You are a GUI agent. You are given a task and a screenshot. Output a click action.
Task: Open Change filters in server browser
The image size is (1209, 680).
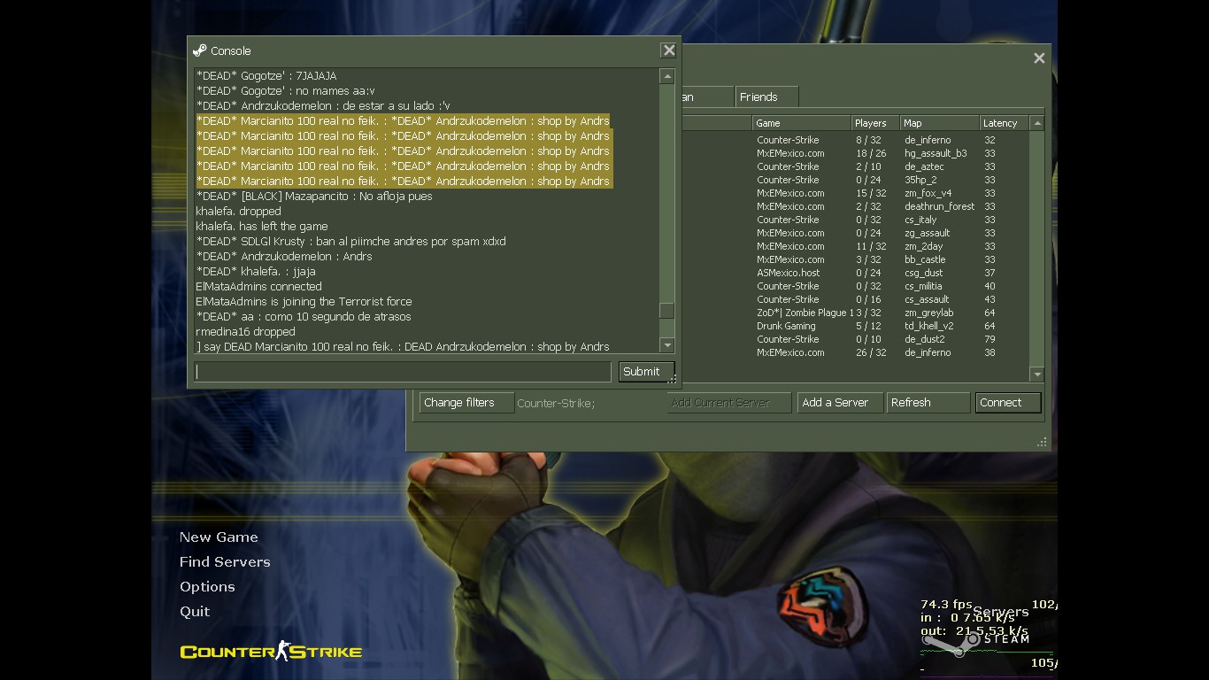[x=466, y=403]
